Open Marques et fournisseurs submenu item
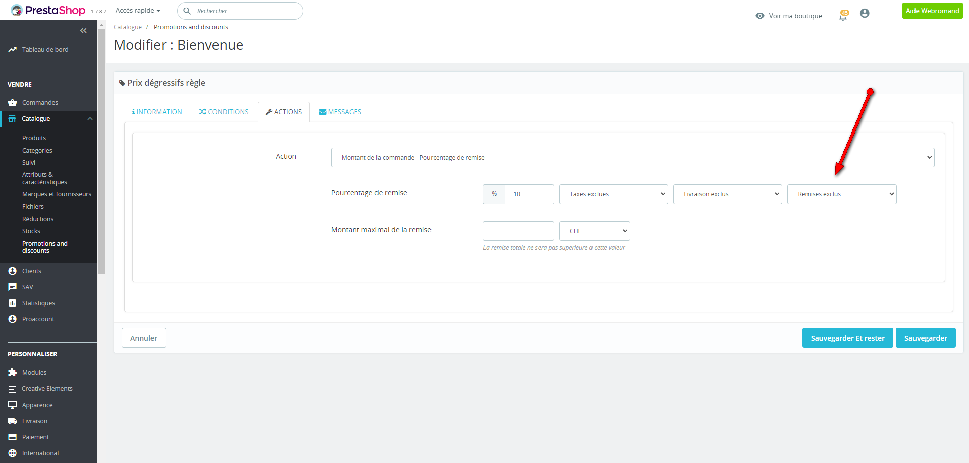969x463 pixels. (x=57, y=194)
